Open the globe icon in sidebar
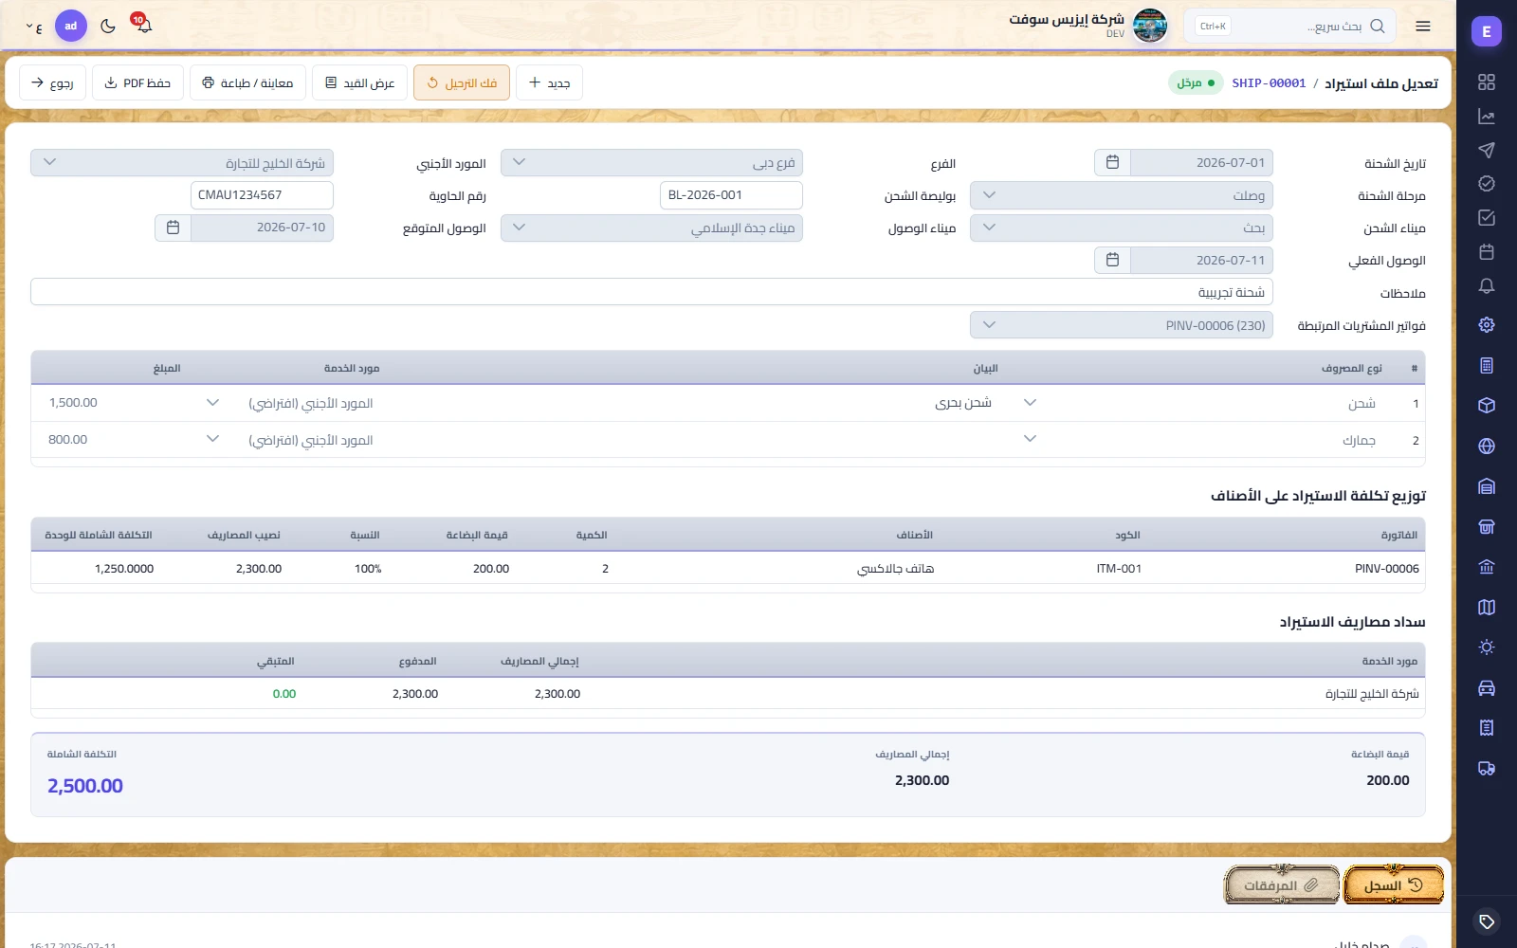1517x948 pixels. (1487, 446)
